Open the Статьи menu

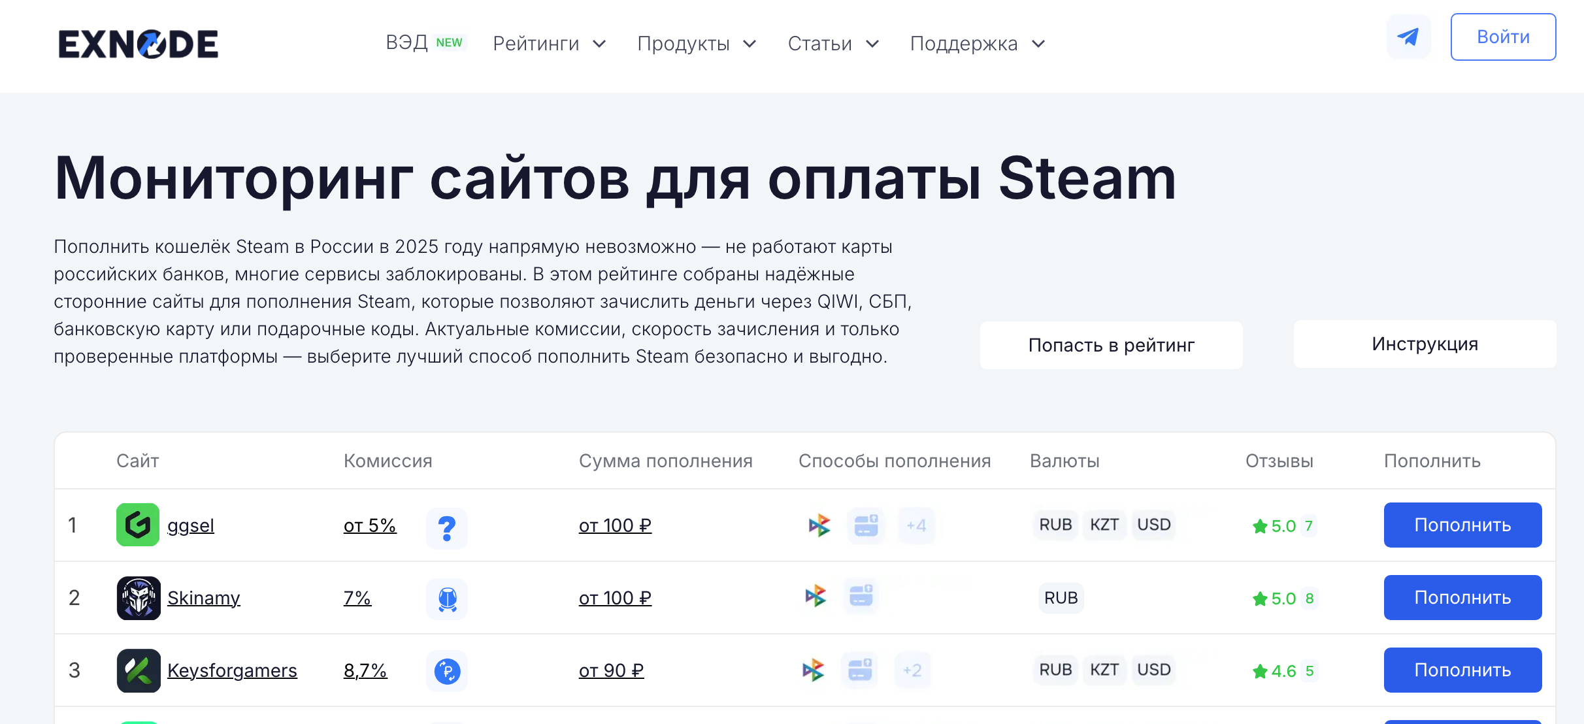coord(833,44)
